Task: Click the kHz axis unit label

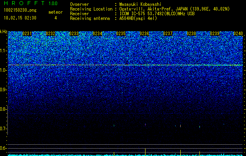Action: 4,32
